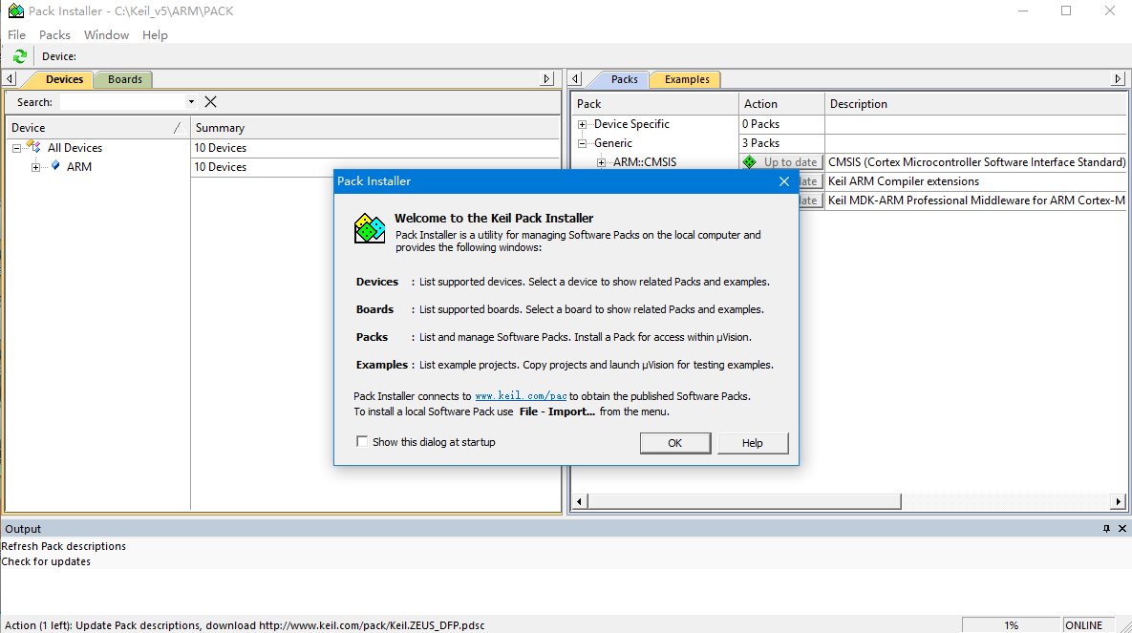Open the Packs menu
1132x633 pixels.
54,34
